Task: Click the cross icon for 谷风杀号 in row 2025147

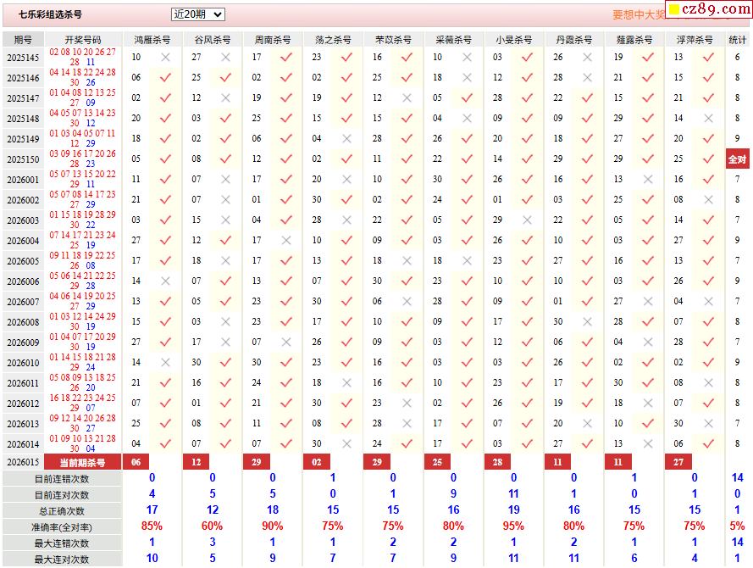Action: (x=225, y=98)
